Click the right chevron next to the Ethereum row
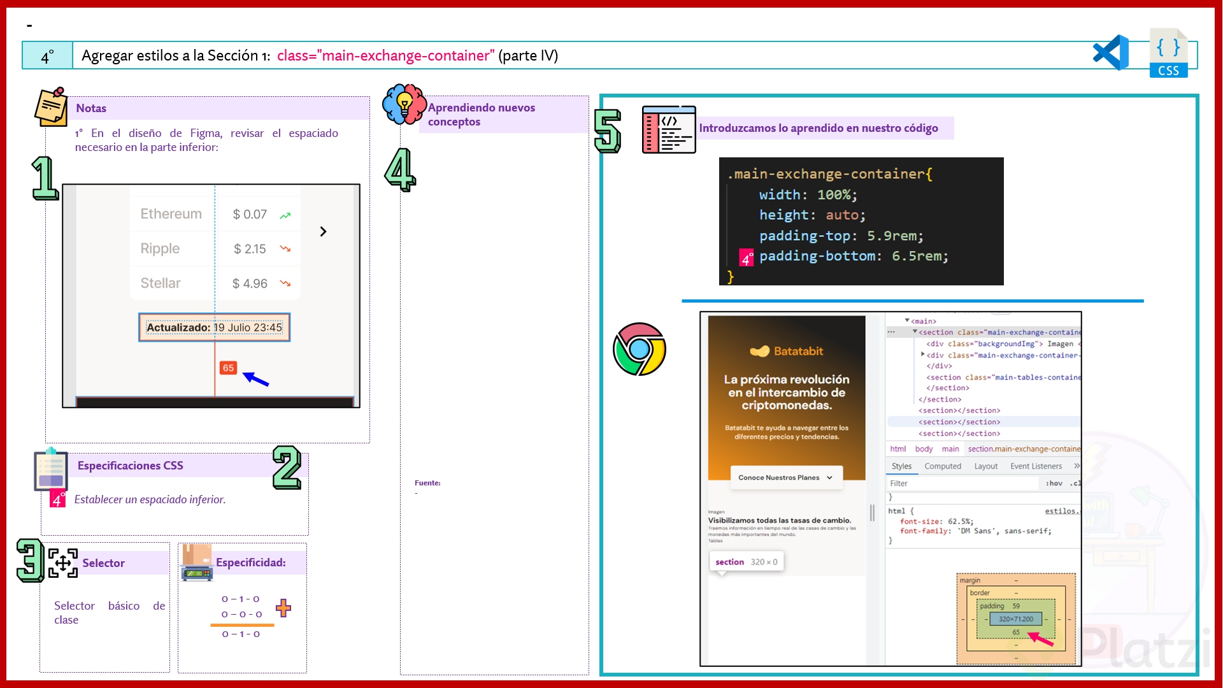The height and width of the screenshot is (688, 1223). [323, 231]
